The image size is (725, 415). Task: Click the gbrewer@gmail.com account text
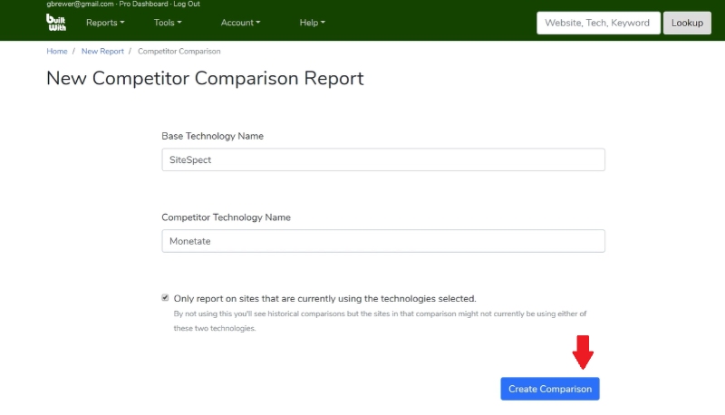82,5
